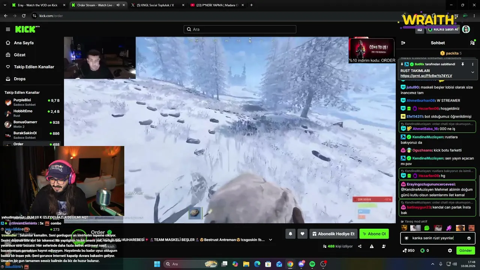Go to Ana Sayfa in sidebar
Screen dimensions: 480x270
24,43
